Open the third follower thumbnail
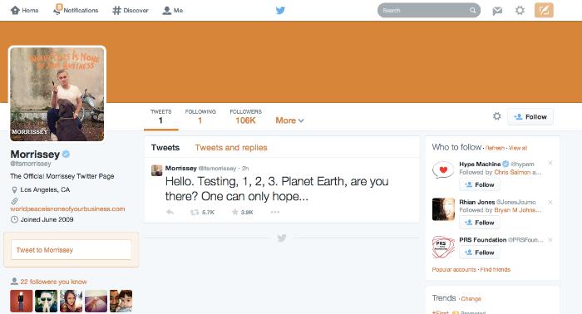Viewport: 582px width, 314px height. pyautogui.click(x=71, y=301)
